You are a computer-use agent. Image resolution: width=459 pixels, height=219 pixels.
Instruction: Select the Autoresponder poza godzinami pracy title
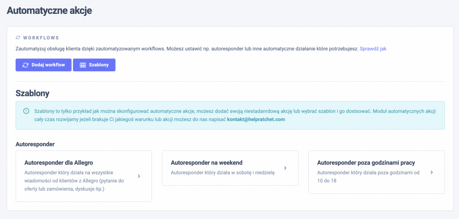366,163
